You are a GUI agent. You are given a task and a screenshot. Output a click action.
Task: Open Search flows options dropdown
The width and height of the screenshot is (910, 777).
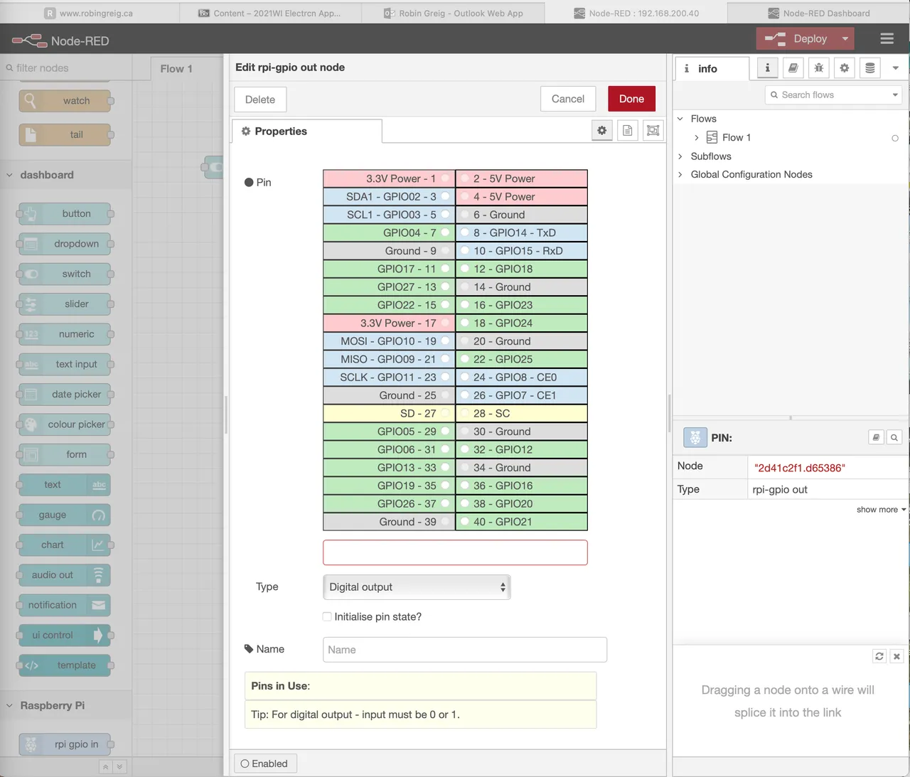coord(895,95)
